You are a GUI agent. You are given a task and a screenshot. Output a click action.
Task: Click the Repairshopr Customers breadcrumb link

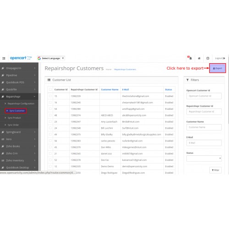point(125,70)
